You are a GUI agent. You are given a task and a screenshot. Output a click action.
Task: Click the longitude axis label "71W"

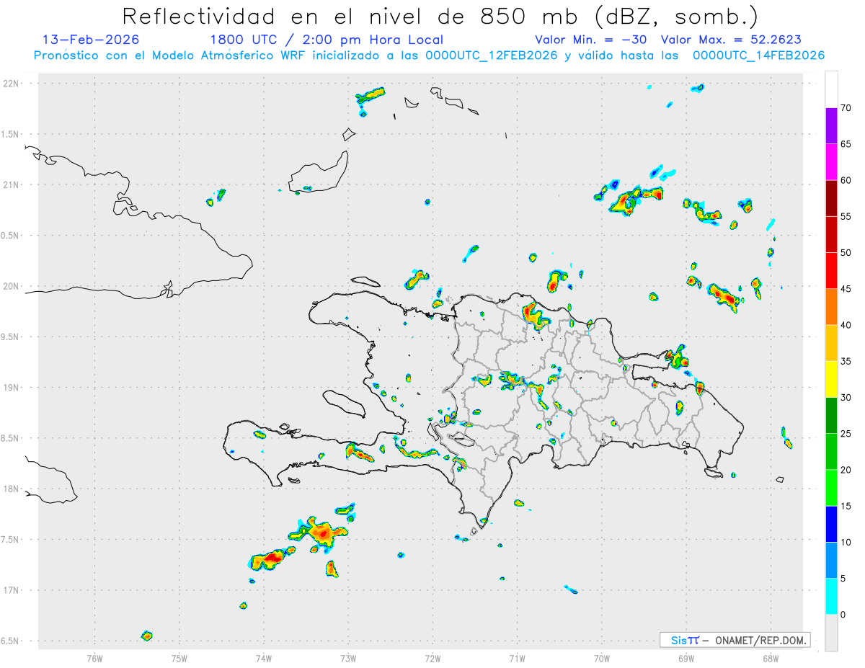point(517,658)
